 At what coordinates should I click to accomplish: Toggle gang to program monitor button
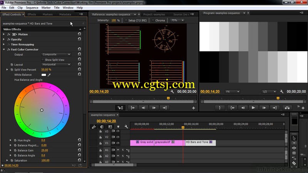(120, 108)
